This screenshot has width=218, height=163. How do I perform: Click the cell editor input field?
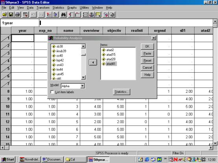[126, 23]
